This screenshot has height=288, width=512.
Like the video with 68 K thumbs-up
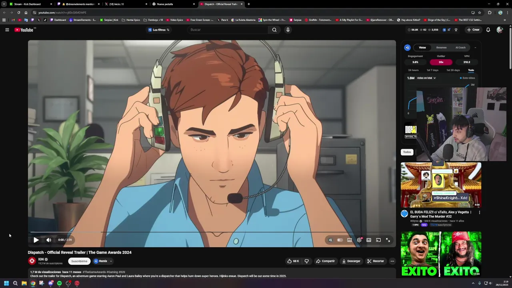(x=293, y=261)
